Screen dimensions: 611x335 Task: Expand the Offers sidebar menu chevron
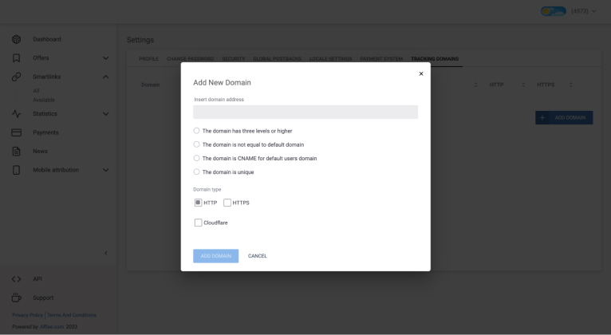click(x=105, y=57)
